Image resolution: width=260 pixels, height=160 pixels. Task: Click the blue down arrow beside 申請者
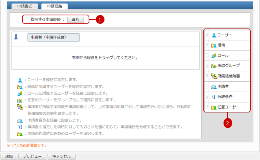(x=16, y=37)
